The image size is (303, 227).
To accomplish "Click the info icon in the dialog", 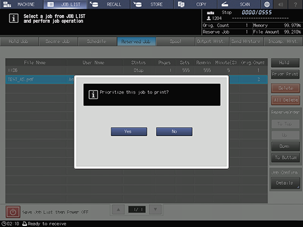I will point(93,95).
